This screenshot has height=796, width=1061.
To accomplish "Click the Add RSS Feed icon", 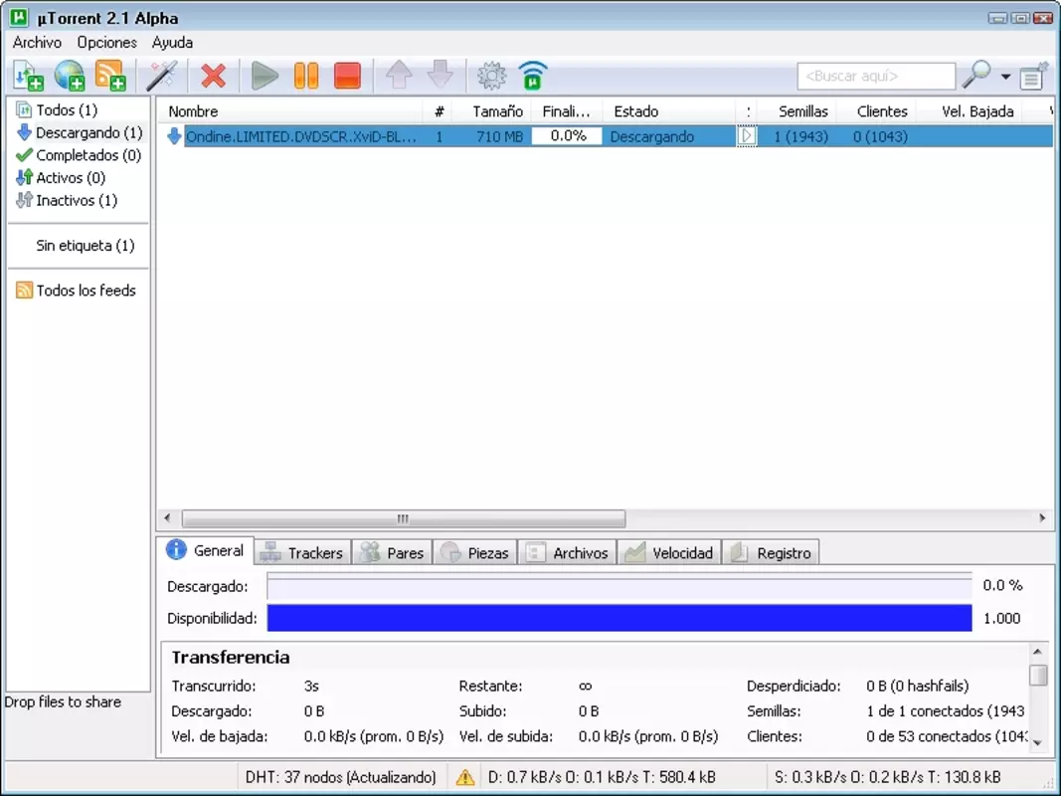I will pyautogui.click(x=111, y=76).
